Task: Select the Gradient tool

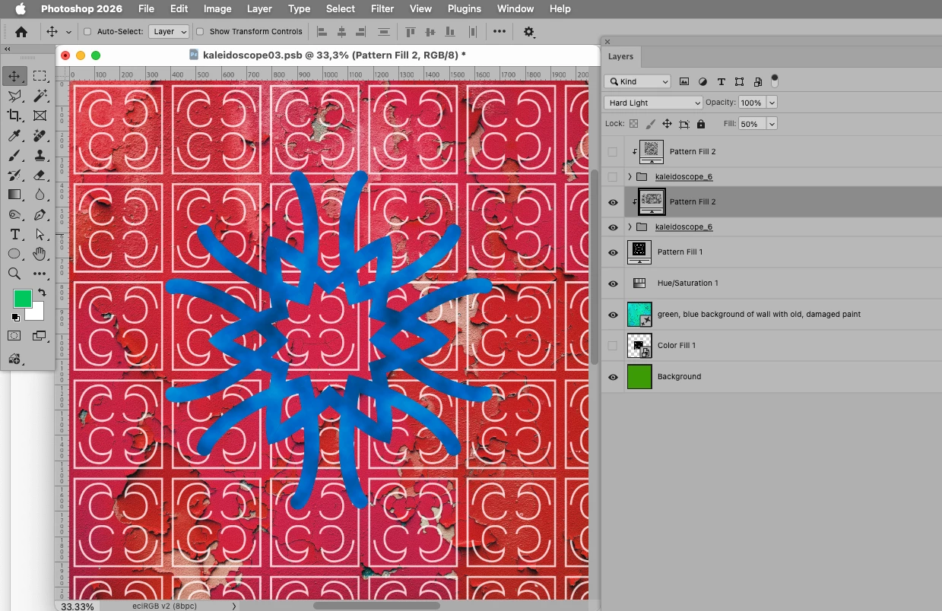Action: point(14,195)
